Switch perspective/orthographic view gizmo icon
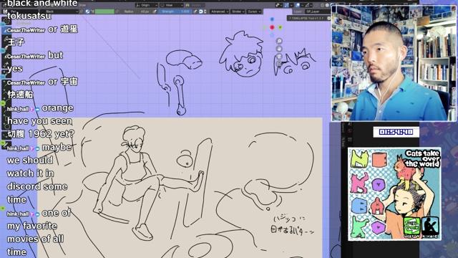 [279, 64]
